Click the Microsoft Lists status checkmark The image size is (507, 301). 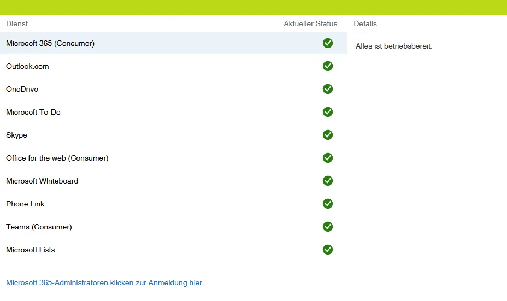pos(328,250)
